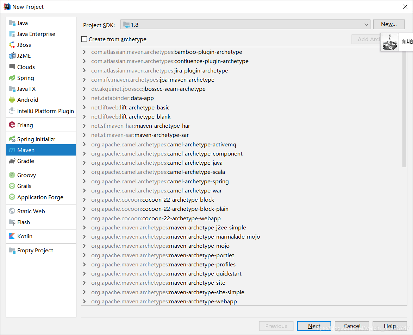Close the New Project dialog
Image resolution: width=413 pixels, height=335 pixels.
click(405, 7)
